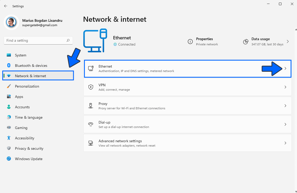Click the Dial-up phone icon
Screen dimensions: 297x193
point(91,124)
